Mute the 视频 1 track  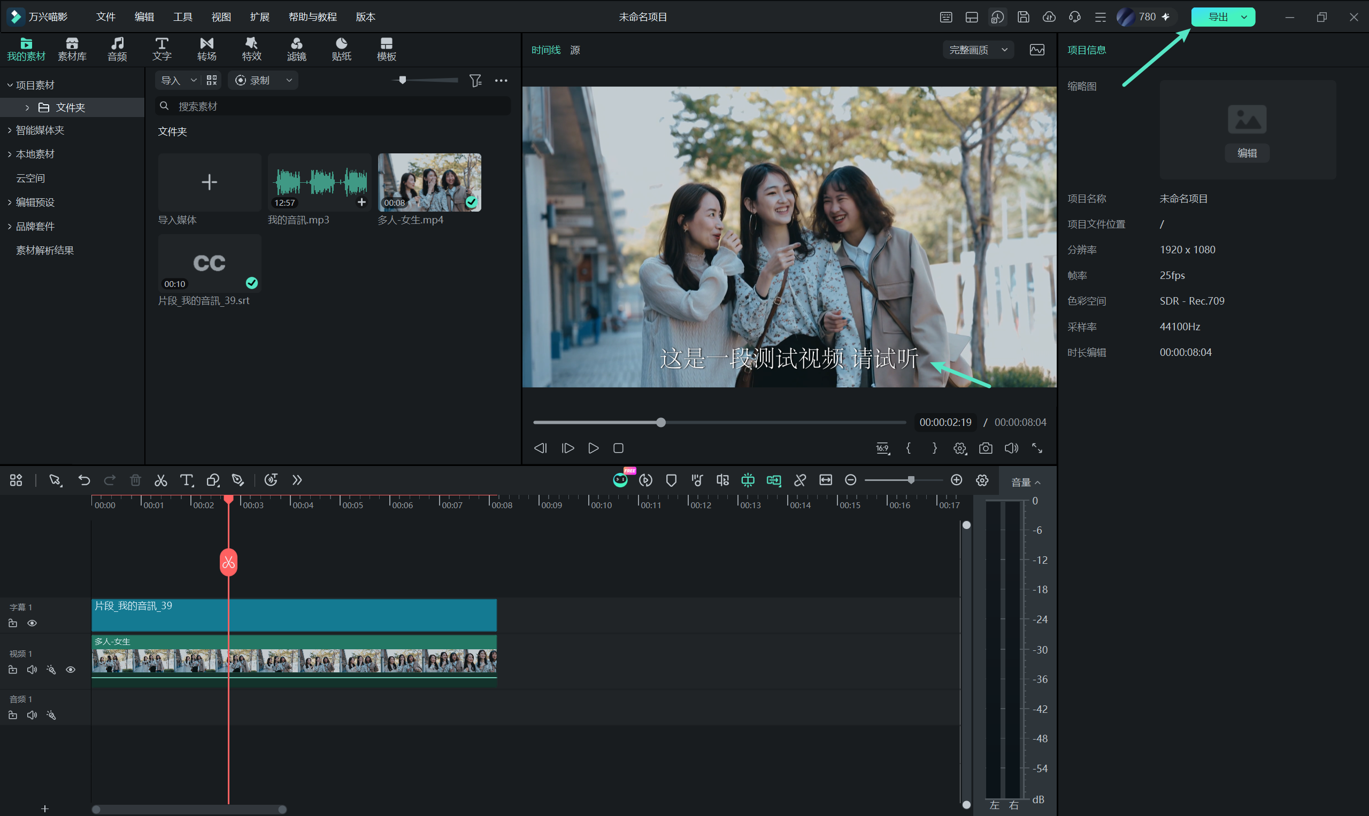click(32, 670)
